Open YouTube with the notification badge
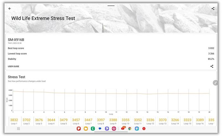The height and width of the screenshot is (136, 222). [123, 129]
